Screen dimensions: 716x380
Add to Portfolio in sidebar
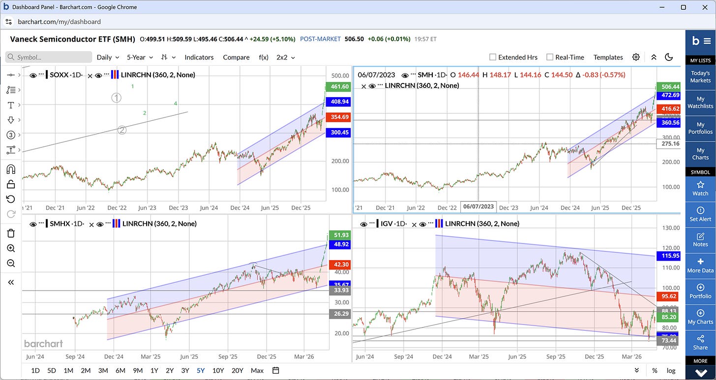700,291
